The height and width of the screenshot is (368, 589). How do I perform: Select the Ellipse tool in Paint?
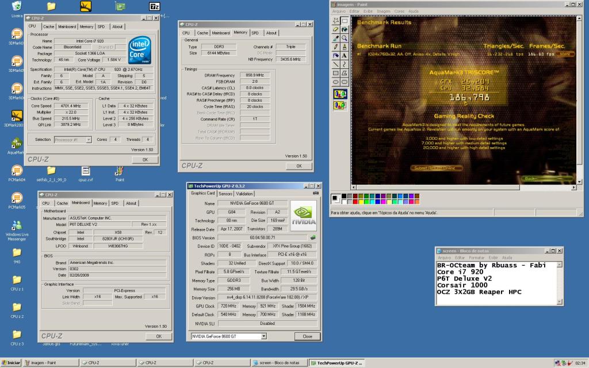pos(336,82)
